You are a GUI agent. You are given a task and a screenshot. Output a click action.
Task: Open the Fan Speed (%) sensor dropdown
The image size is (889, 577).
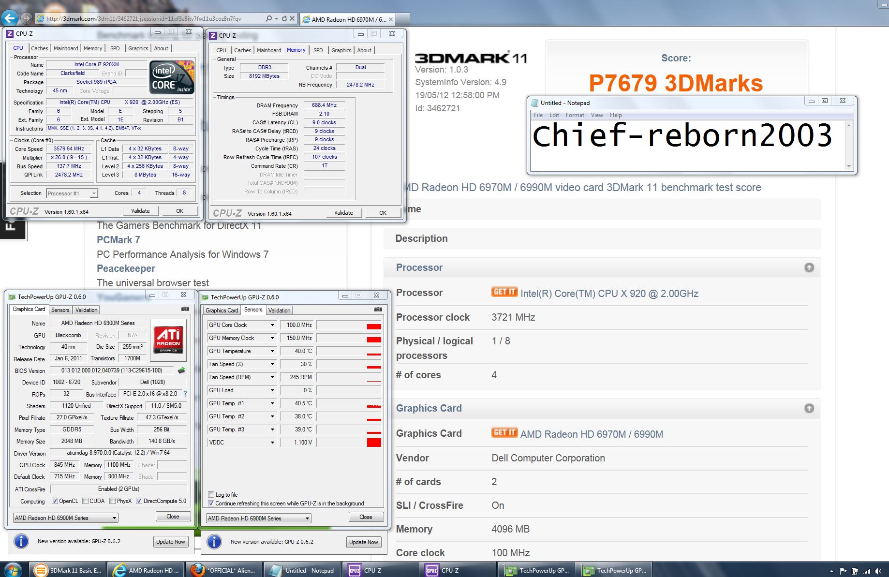pyautogui.click(x=272, y=364)
